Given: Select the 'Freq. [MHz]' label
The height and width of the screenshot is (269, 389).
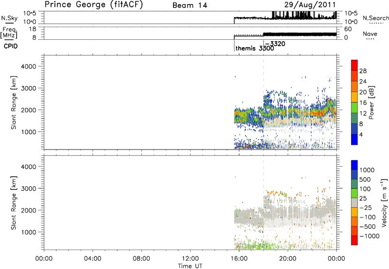Looking at the screenshot, I should [9, 33].
